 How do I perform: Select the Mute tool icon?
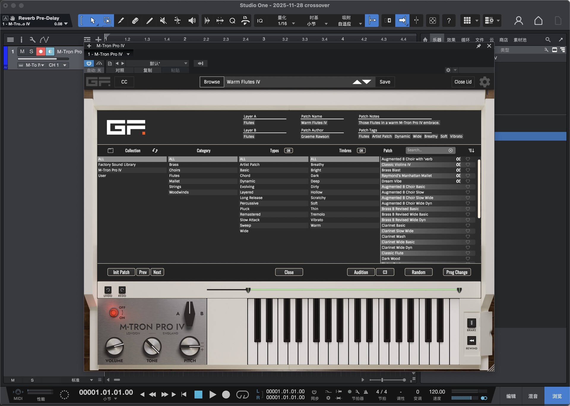coord(163,21)
